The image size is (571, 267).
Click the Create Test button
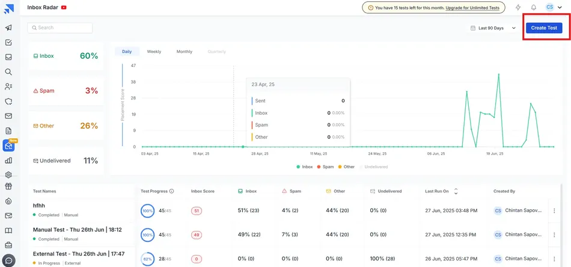[x=544, y=28]
